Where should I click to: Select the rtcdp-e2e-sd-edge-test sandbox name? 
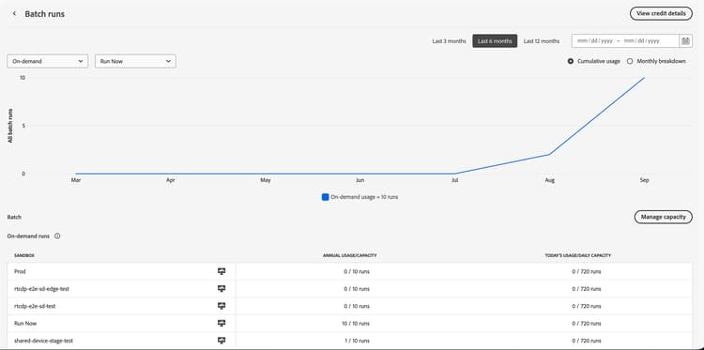[41, 288]
